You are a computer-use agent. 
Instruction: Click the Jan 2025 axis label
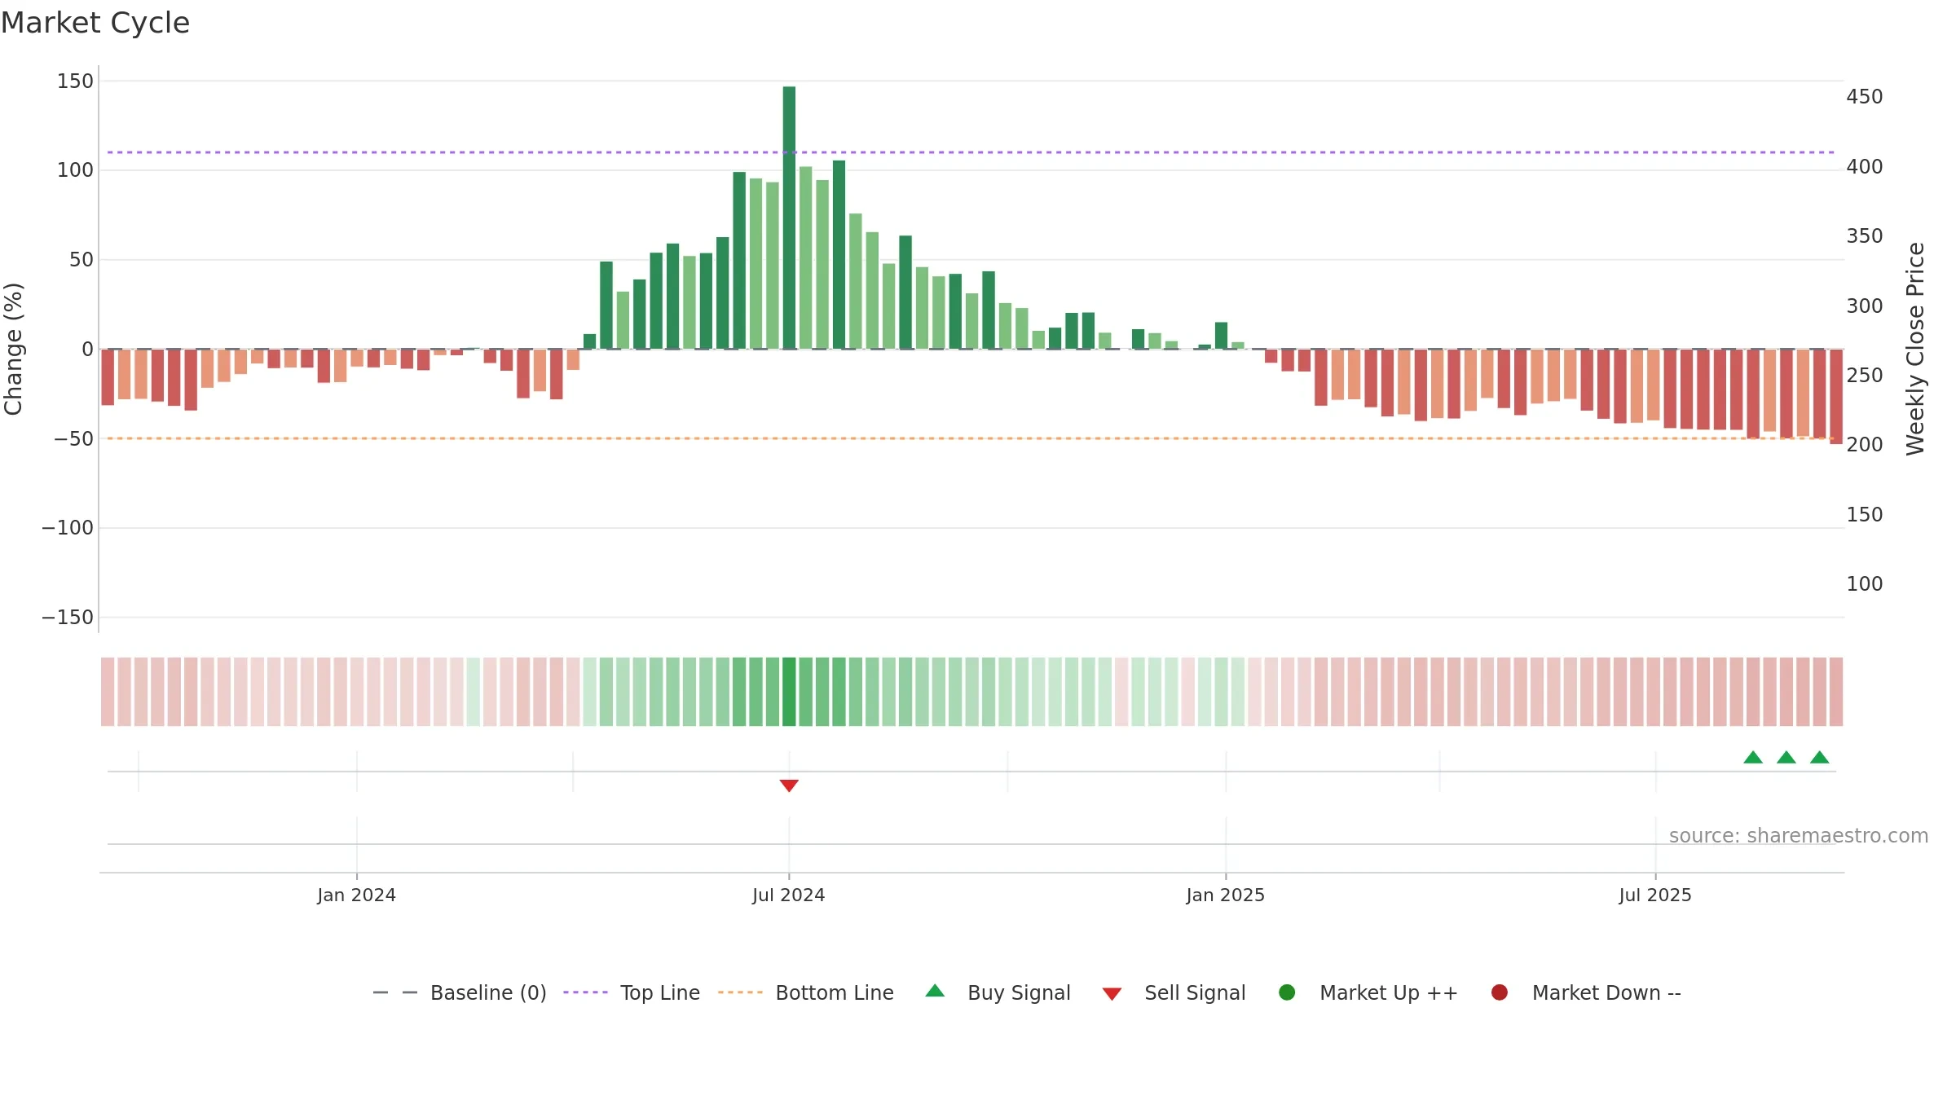coord(1226,895)
